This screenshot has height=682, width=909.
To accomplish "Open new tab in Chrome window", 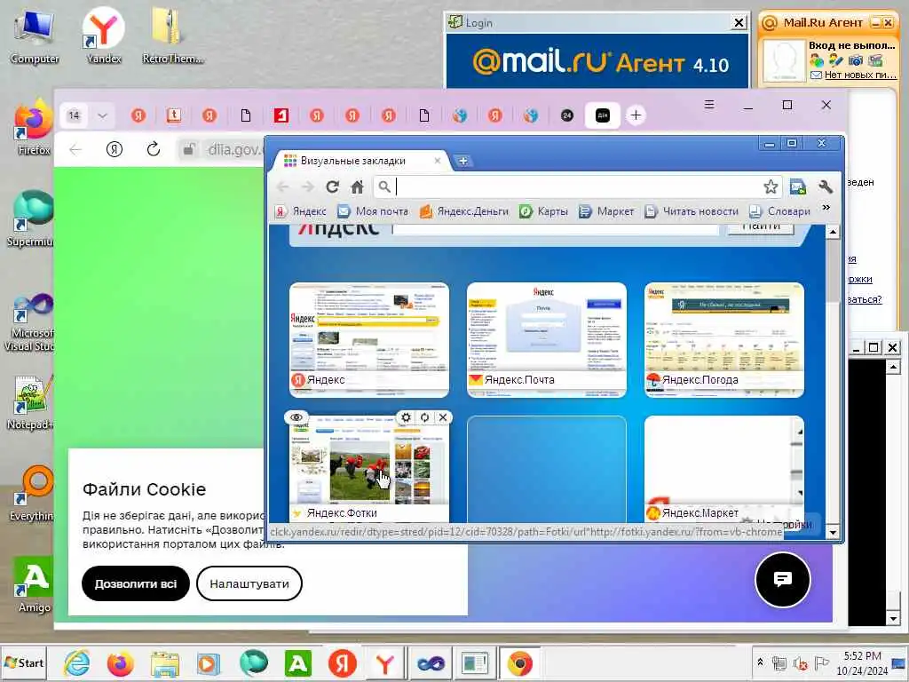I will [x=462, y=161].
